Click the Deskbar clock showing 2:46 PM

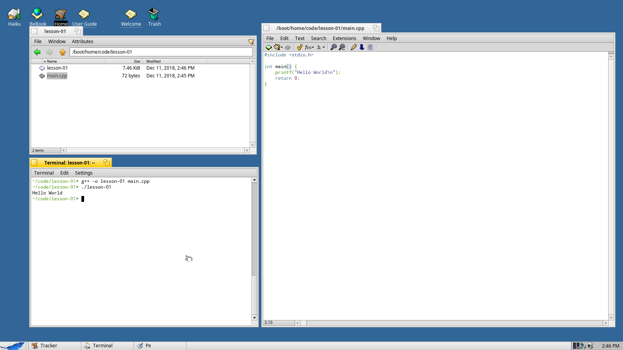[x=610, y=346]
